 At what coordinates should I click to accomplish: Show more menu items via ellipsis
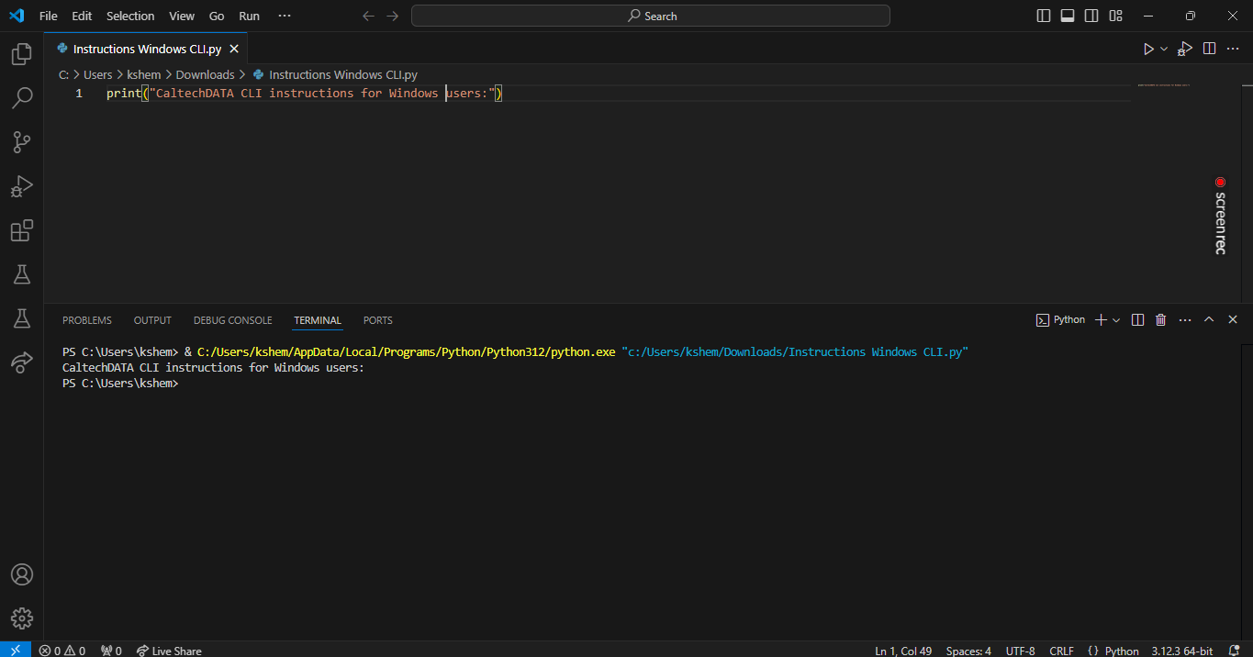pyautogui.click(x=285, y=16)
